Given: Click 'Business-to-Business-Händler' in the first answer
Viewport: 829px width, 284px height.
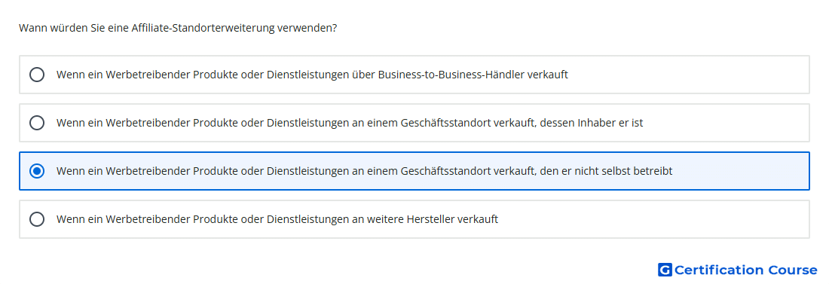Looking at the screenshot, I should point(452,75).
